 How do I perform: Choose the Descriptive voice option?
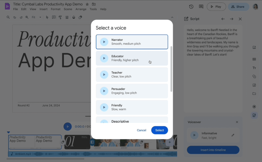point(132,120)
